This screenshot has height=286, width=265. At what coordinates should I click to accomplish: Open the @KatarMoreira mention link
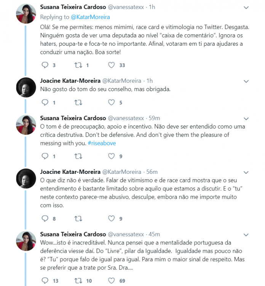pyautogui.click(x=90, y=17)
